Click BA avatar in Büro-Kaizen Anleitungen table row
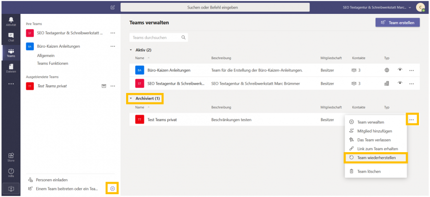This screenshot has width=430, height=197. [x=140, y=70]
